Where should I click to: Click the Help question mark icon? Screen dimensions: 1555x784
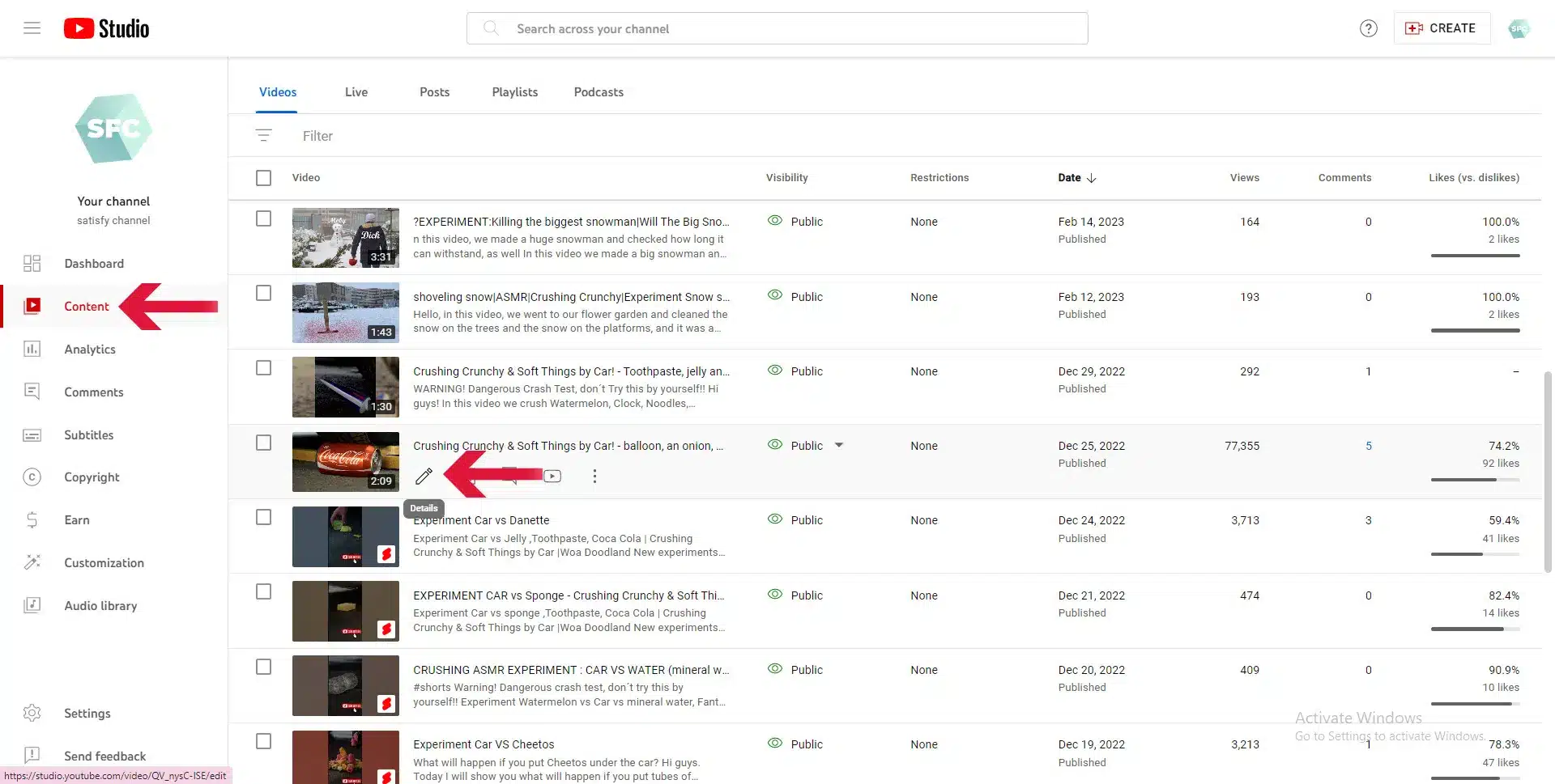1368,28
